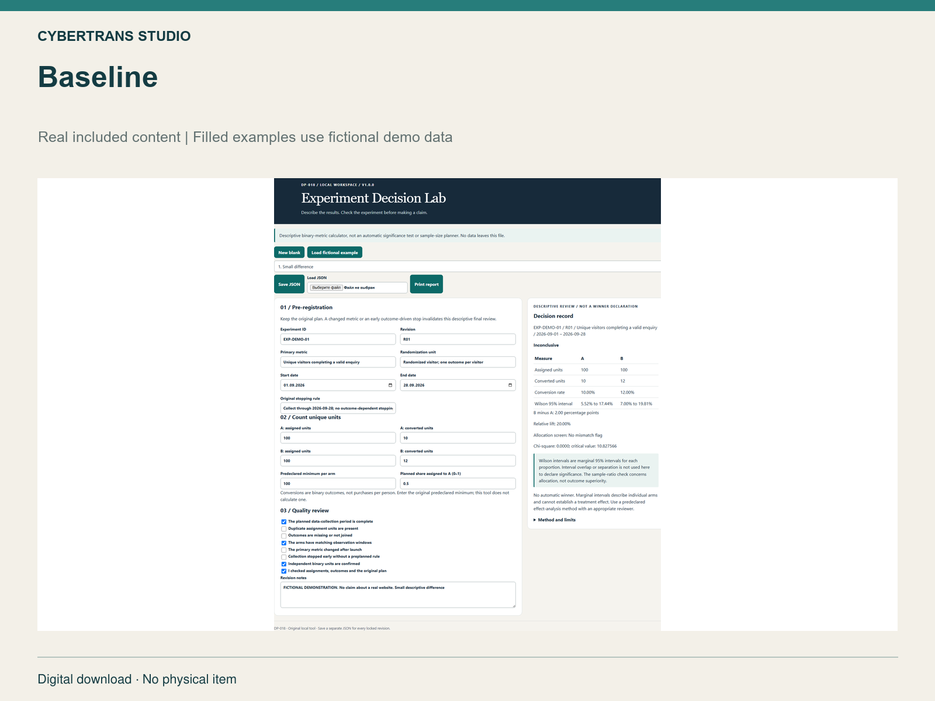
Task: Check 'Collection stopped early without a preplanned rule'
Action: (x=284, y=557)
